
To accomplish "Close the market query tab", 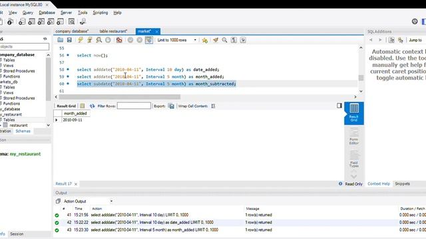I will [x=157, y=32].
